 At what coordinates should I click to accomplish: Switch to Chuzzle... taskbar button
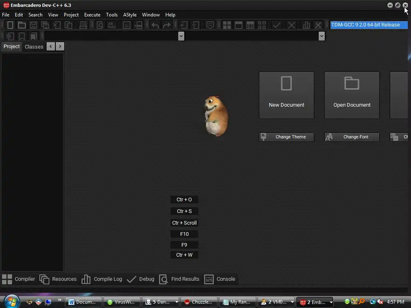(199, 302)
